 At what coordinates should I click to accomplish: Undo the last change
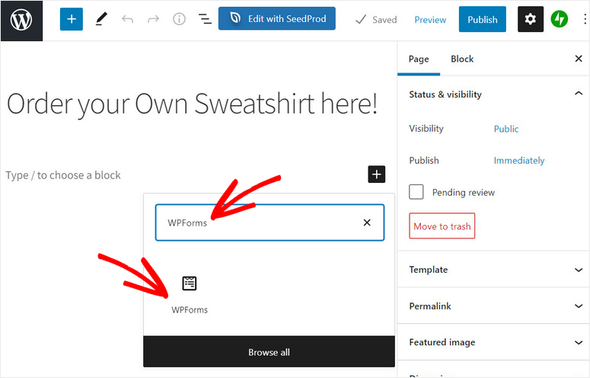128,19
